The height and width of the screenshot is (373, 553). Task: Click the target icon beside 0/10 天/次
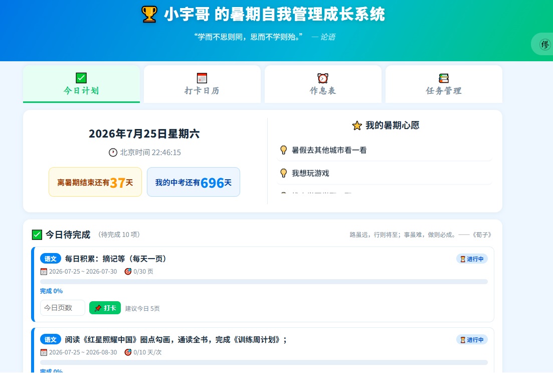[x=128, y=352]
